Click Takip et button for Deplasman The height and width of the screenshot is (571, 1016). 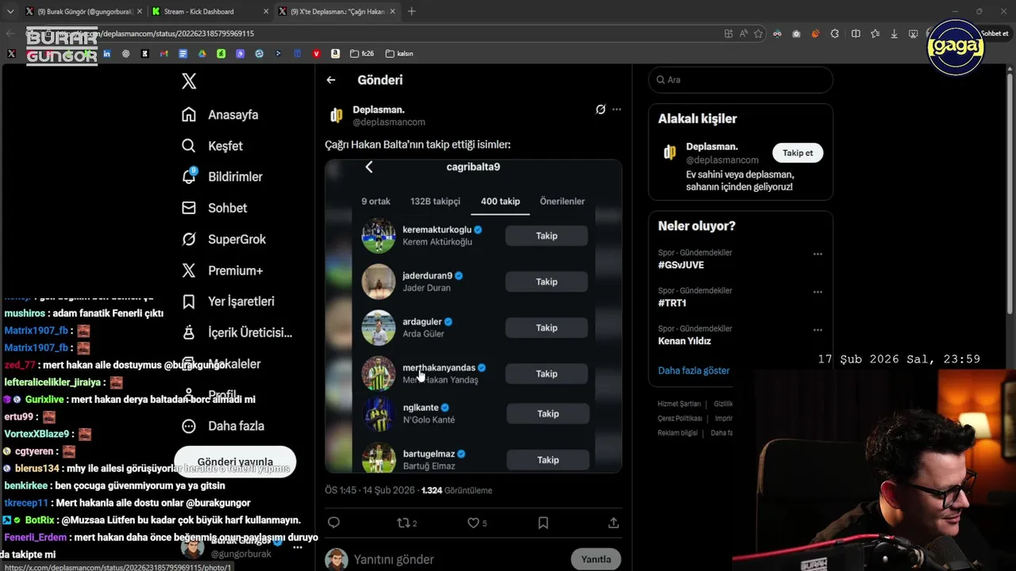point(798,153)
